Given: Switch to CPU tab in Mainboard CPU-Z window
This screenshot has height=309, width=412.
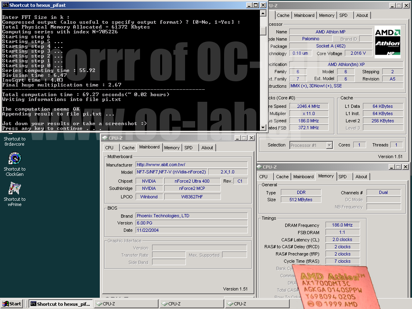Looking at the screenshot, I should pos(109,148).
